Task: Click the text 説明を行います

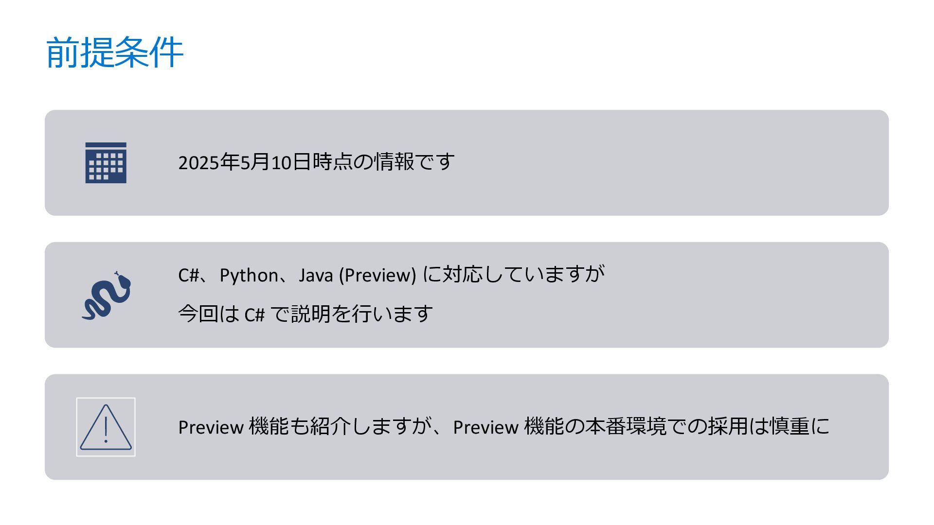Action: tap(361, 314)
